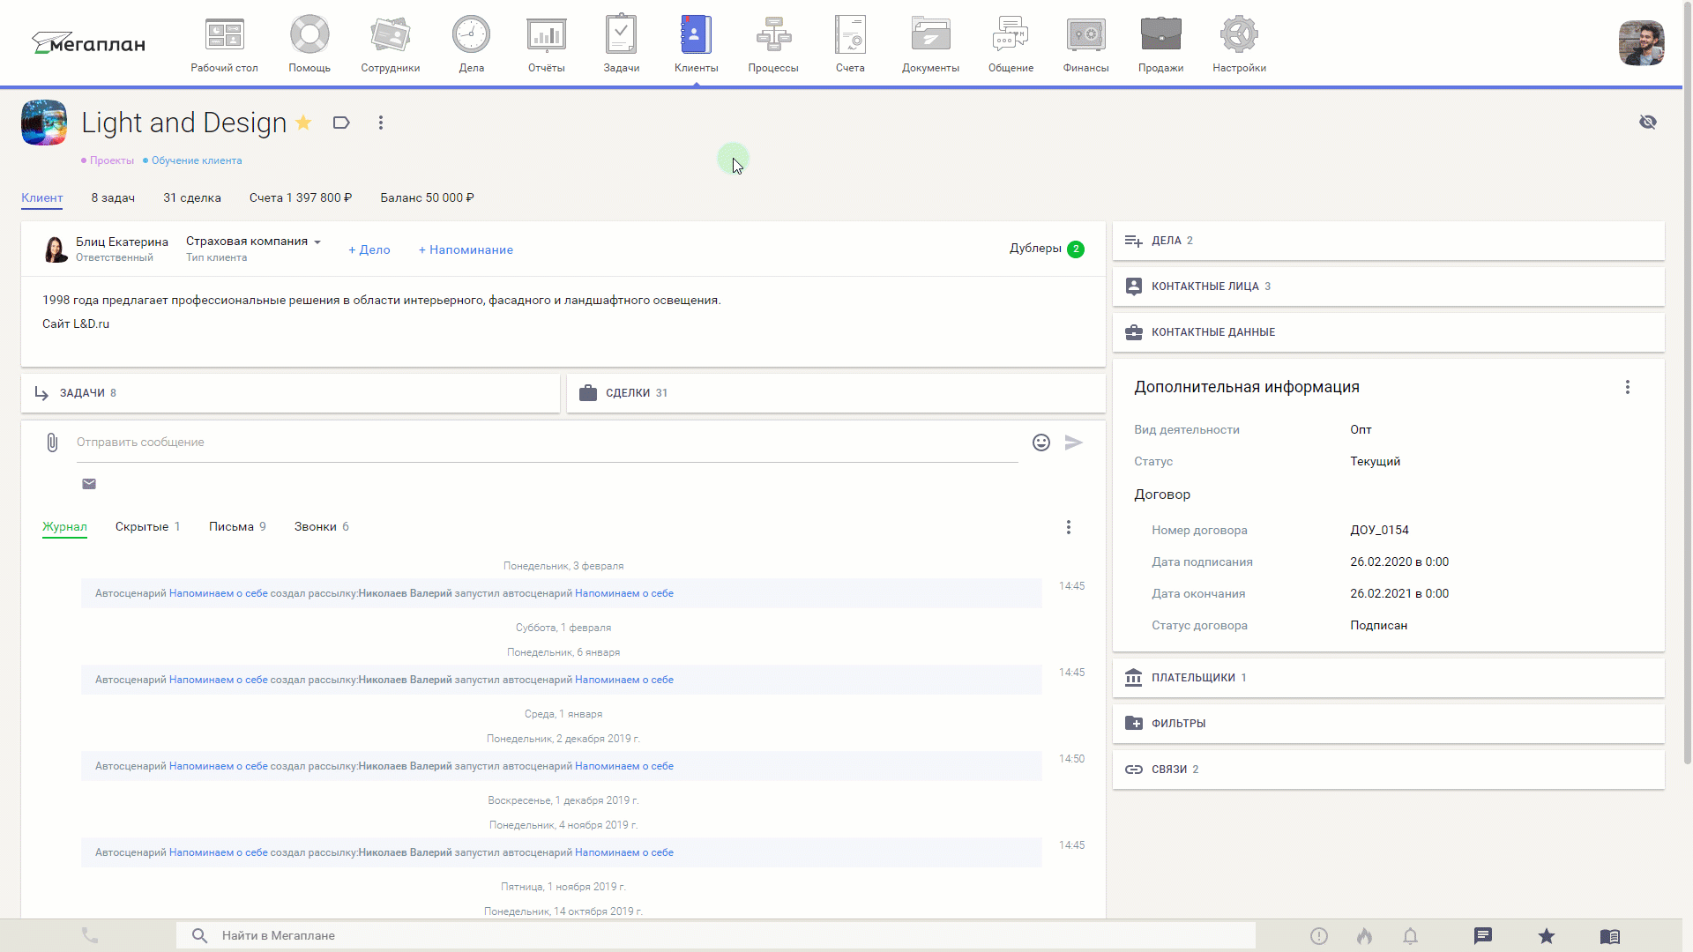Open Документы section
Viewport: 1693px width, 952px height.
[930, 44]
